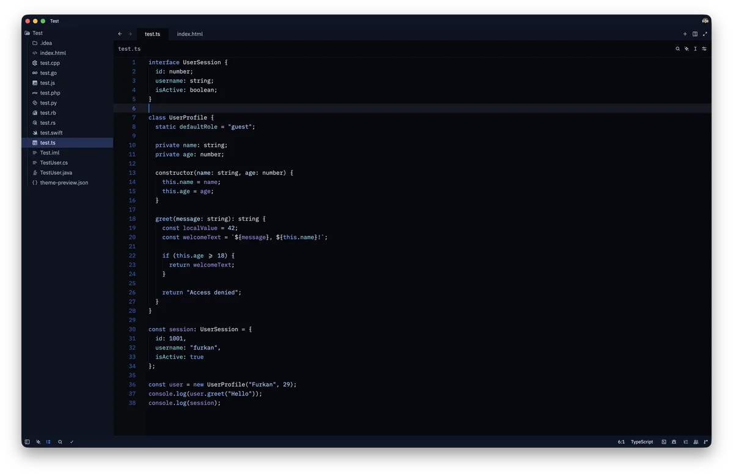Click the "furkan" username string on line 32
Screen dimensions: 733x476
pyautogui.click(x=203, y=348)
